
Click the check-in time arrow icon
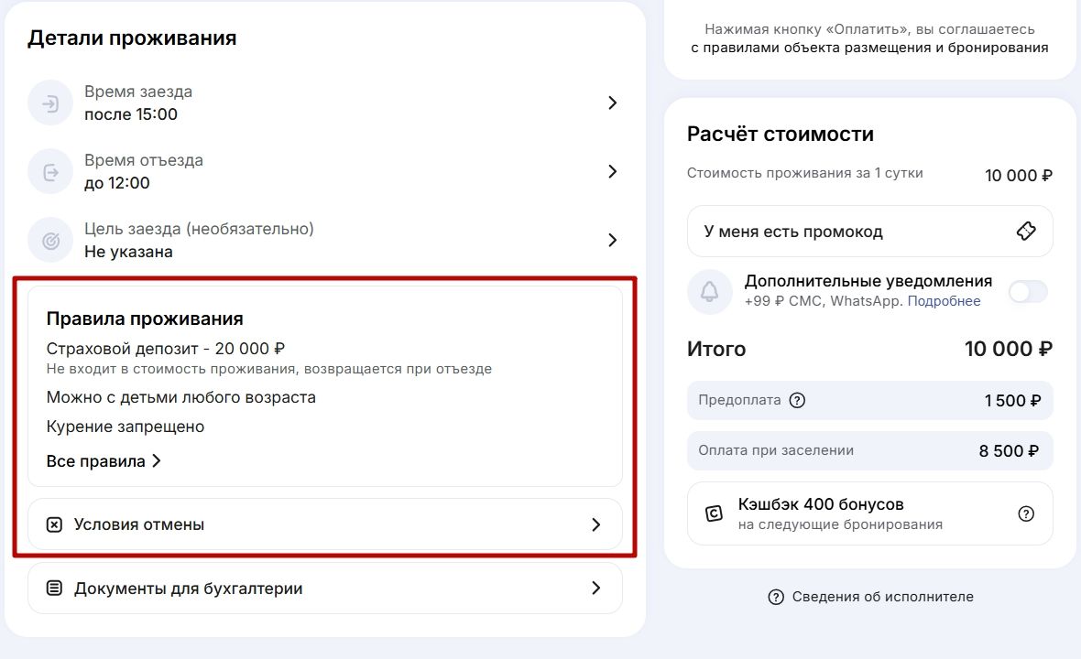pyautogui.click(x=50, y=103)
